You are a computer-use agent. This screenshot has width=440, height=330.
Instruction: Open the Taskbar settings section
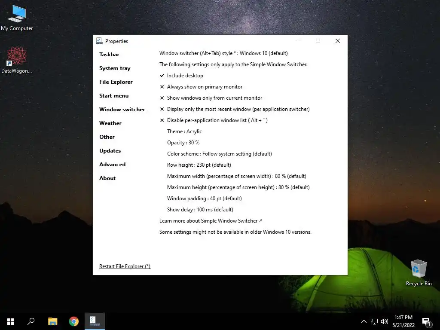(109, 55)
